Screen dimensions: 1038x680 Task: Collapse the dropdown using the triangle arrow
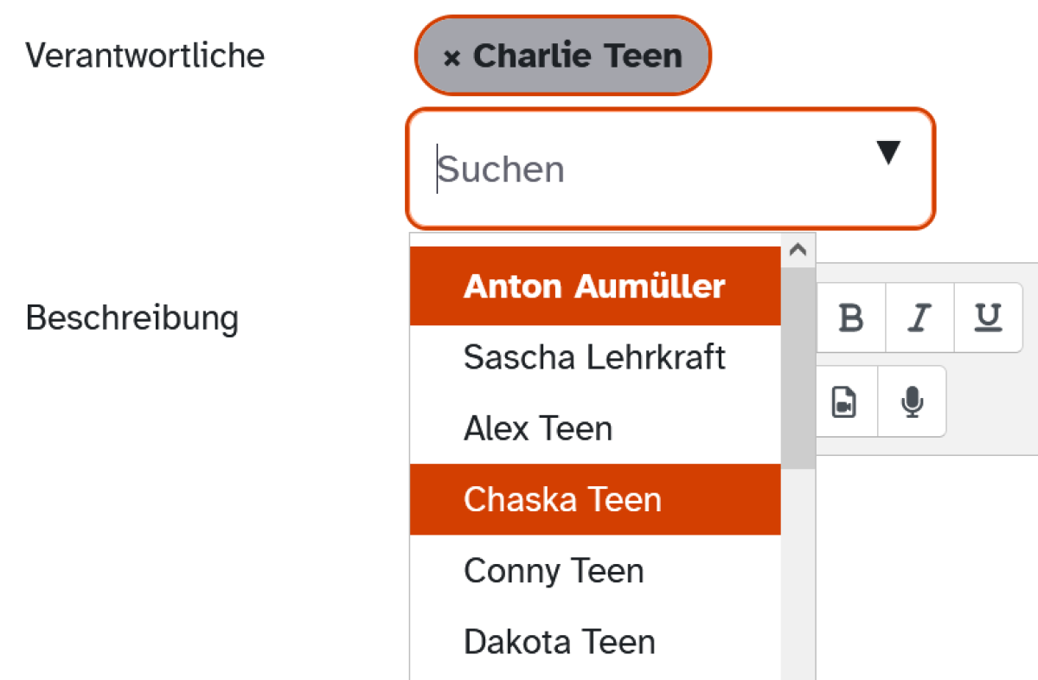click(x=887, y=153)
